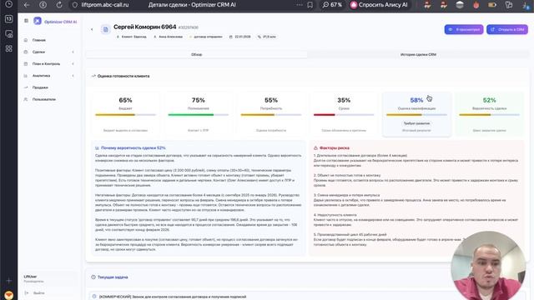The width and height of the screenshot is (534, 300).
Task: Click the shield site-protection icon in the address bar
Action: pyautogui.click(x=75, y=5)
